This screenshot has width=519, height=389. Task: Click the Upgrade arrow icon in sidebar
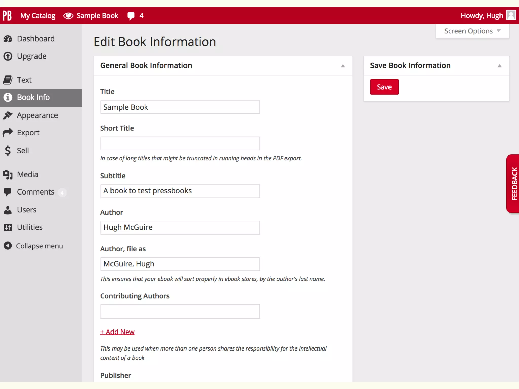tap(8, 56)
